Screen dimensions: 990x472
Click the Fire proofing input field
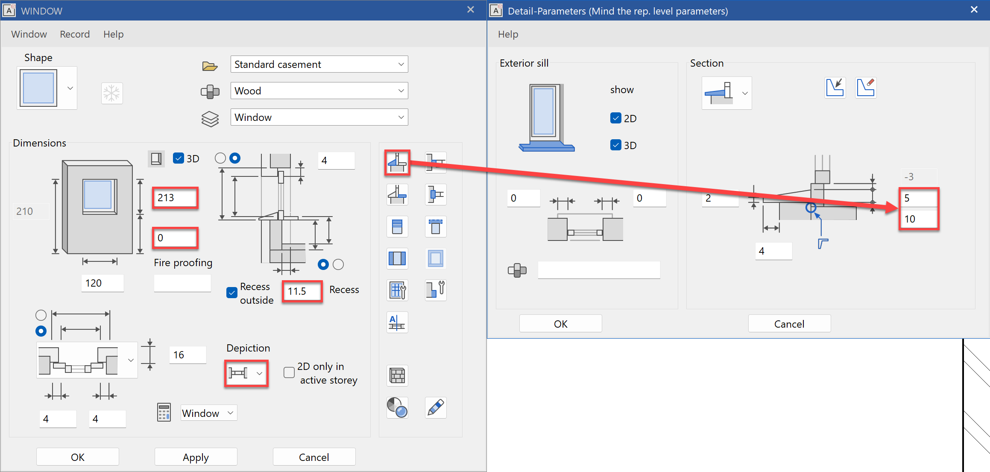coord(182,283)
